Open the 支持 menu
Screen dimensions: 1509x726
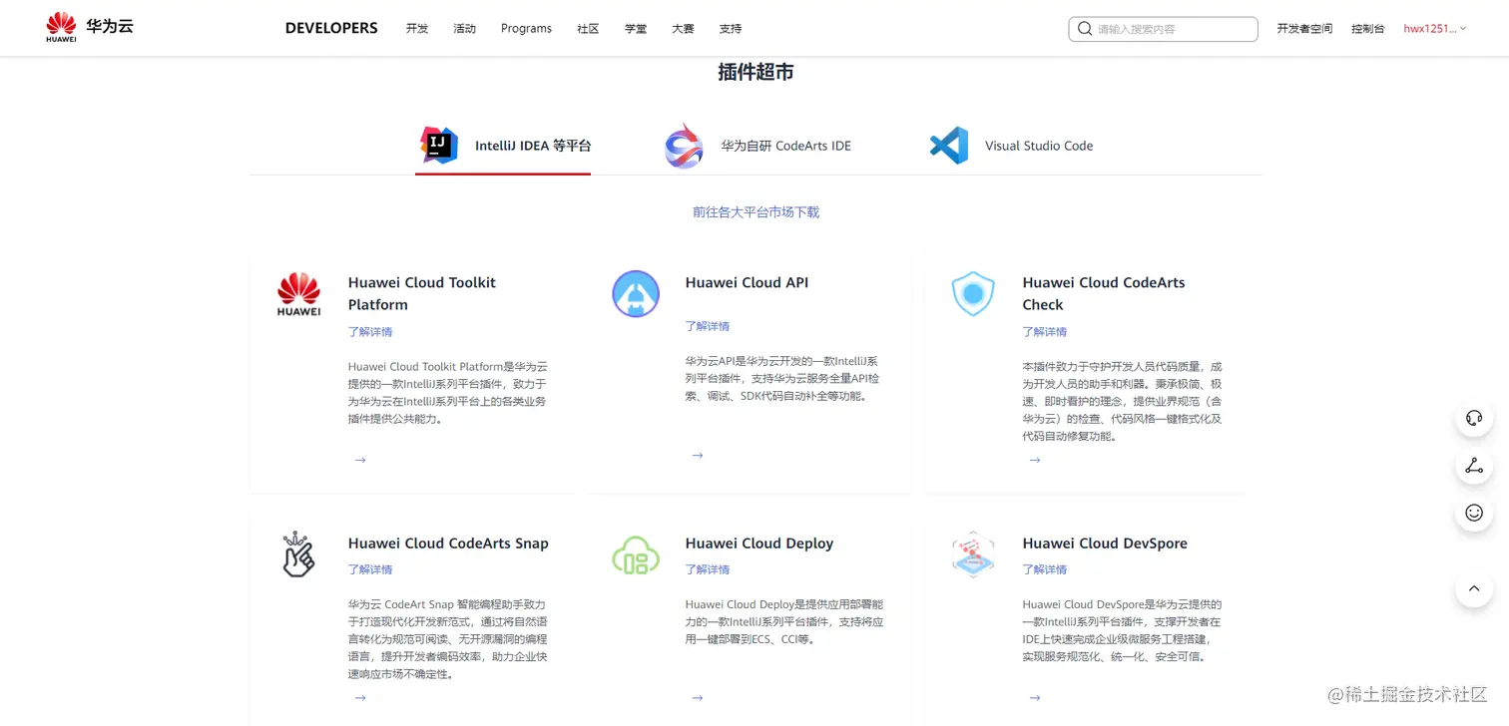point(731,29)
